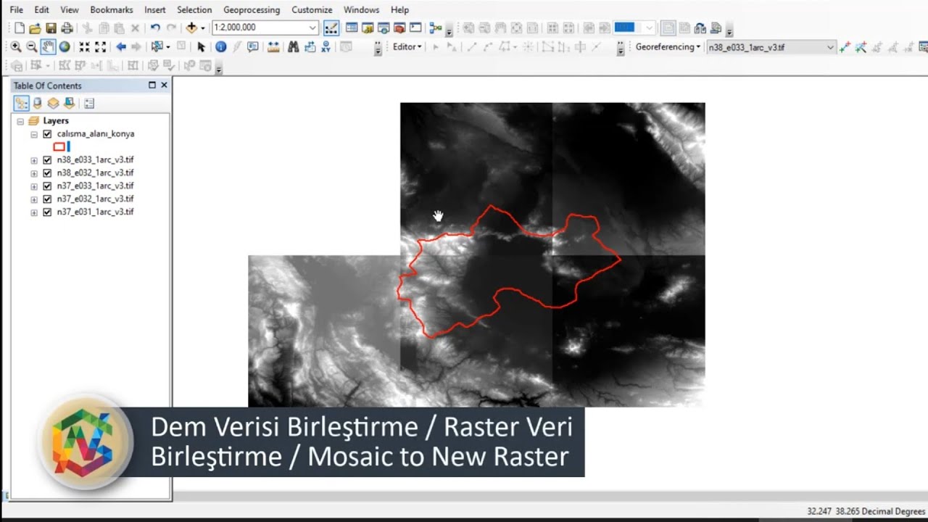
Task: Select the Zoom Out tool
Action: [32, 46]
